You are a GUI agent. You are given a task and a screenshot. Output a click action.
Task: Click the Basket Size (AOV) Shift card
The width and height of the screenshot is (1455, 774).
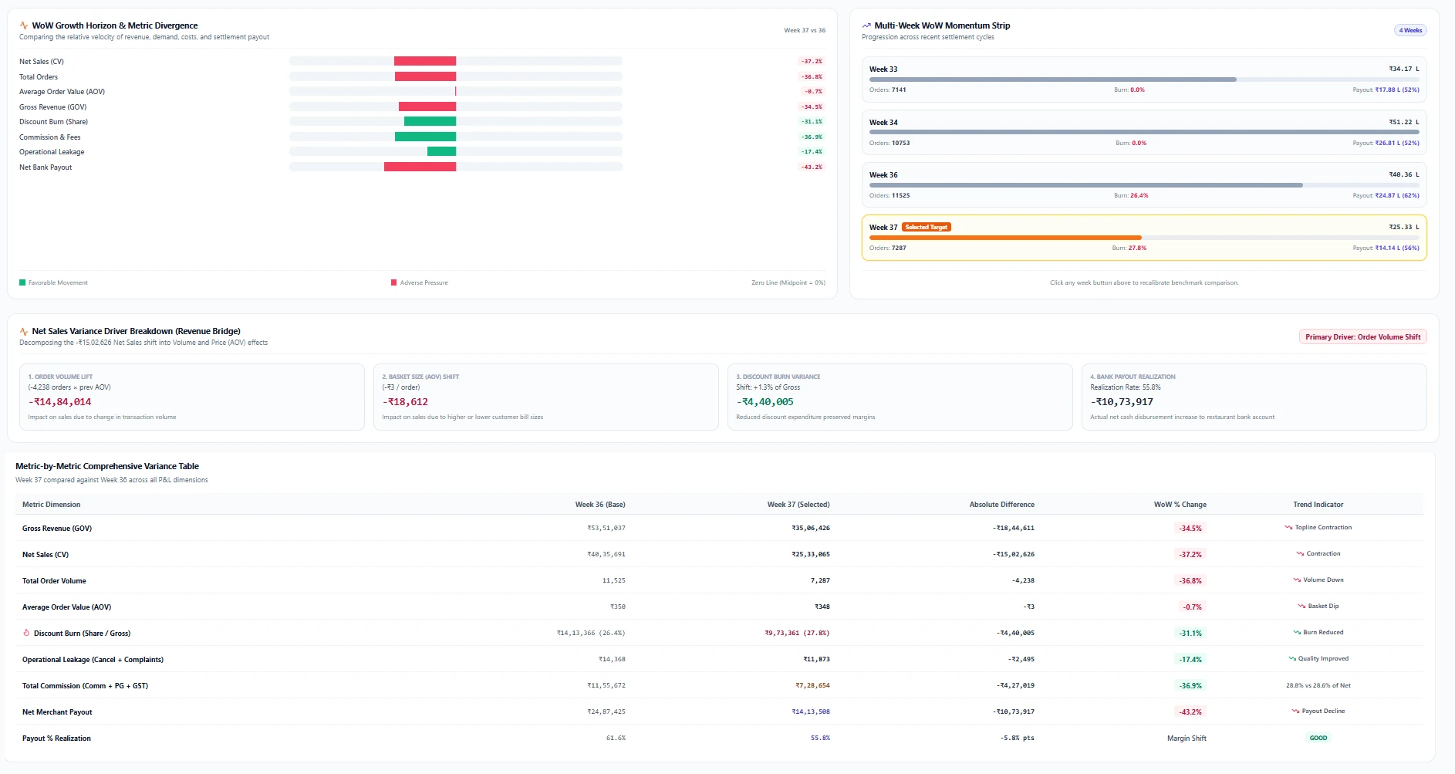coord(546,397)
